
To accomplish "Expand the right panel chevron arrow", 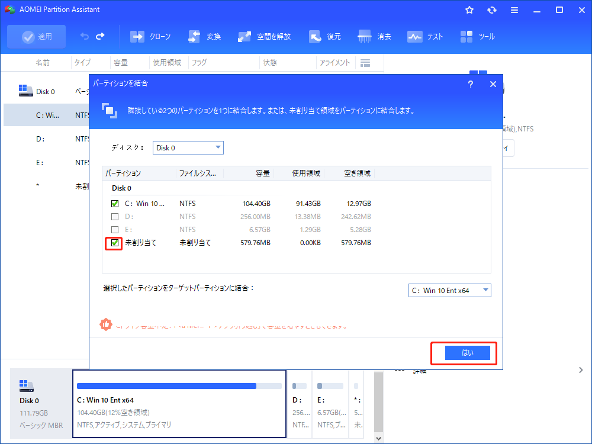I will point(581,370).
